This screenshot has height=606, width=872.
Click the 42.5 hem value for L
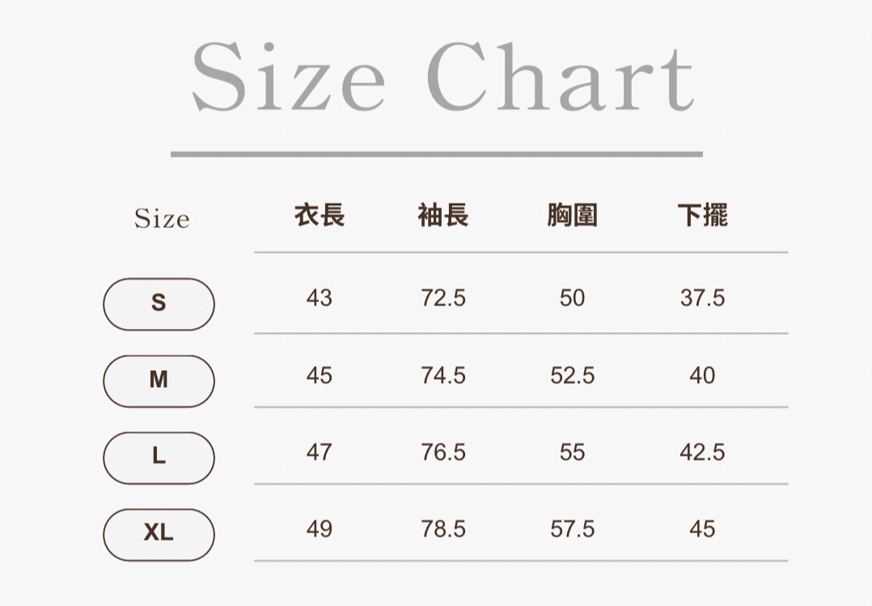pos(702,452)
